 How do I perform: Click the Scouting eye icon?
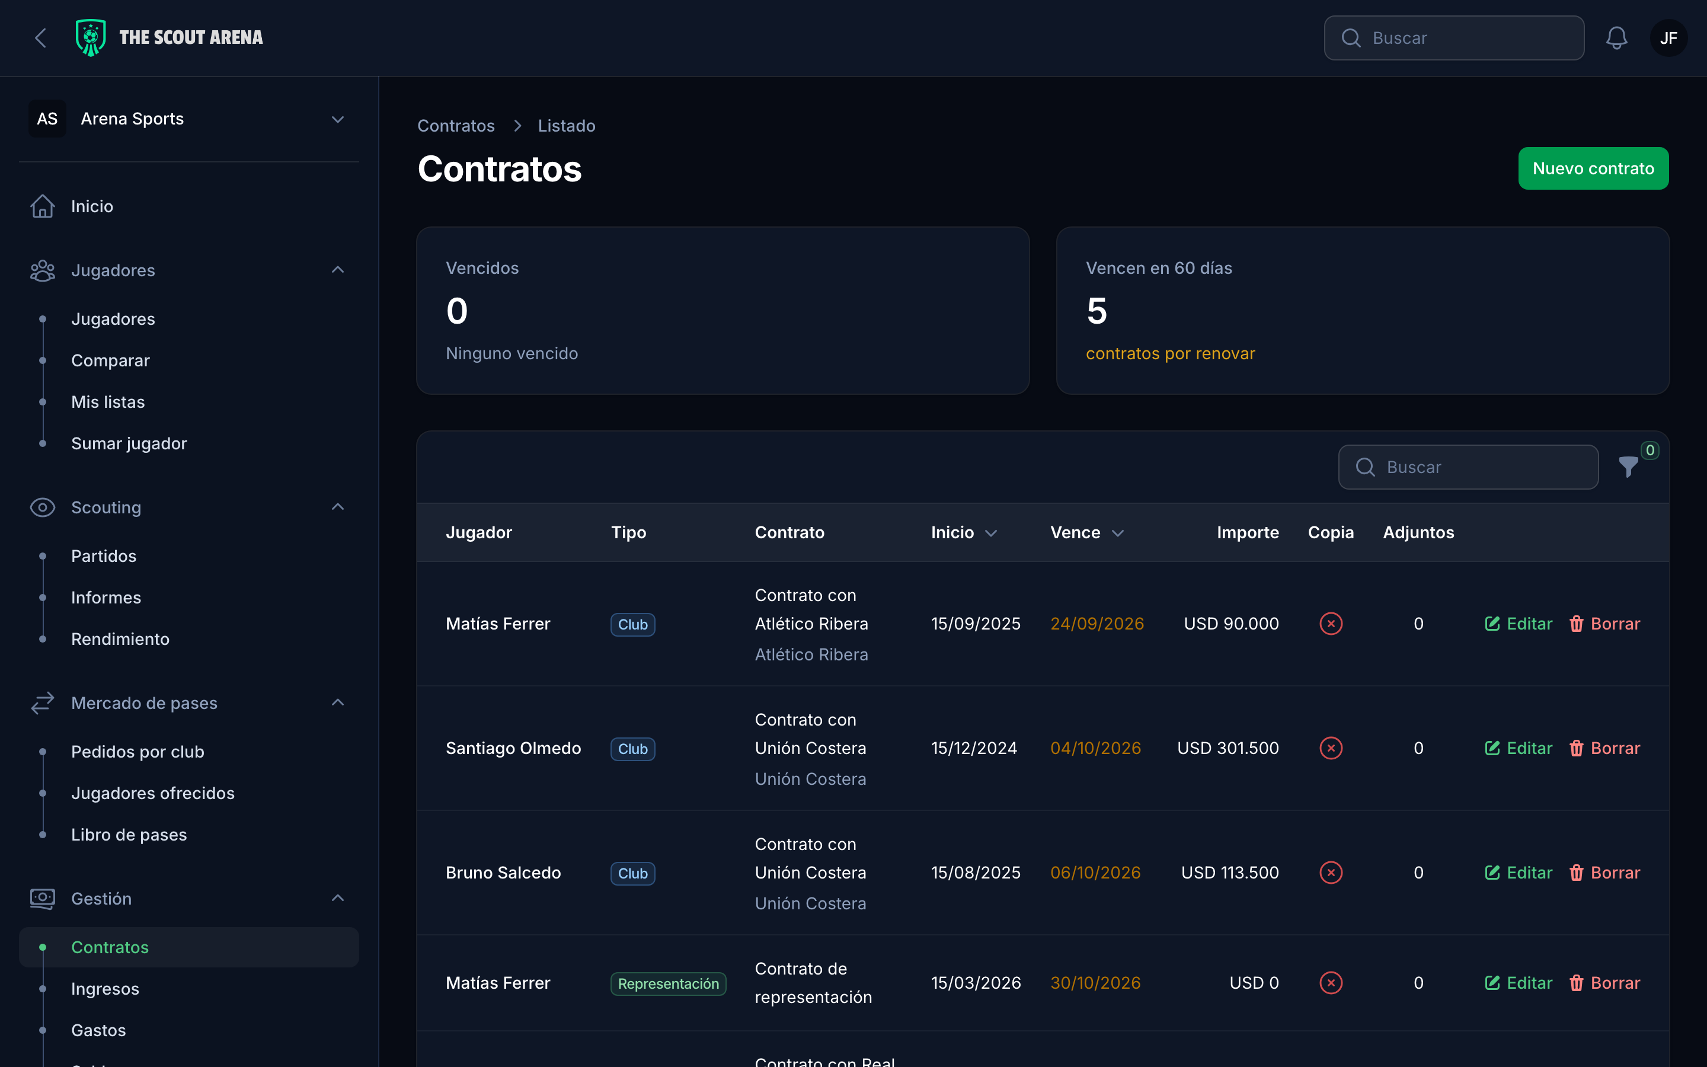pyautogui.click(x=42, y=507)
